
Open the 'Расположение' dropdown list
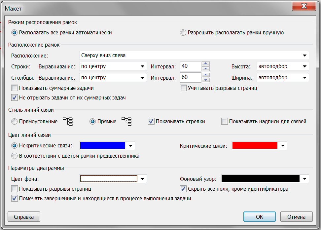pyautogui.click(x=304, y=56)
